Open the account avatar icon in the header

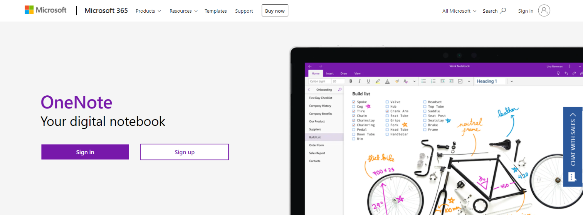(544, 11)
